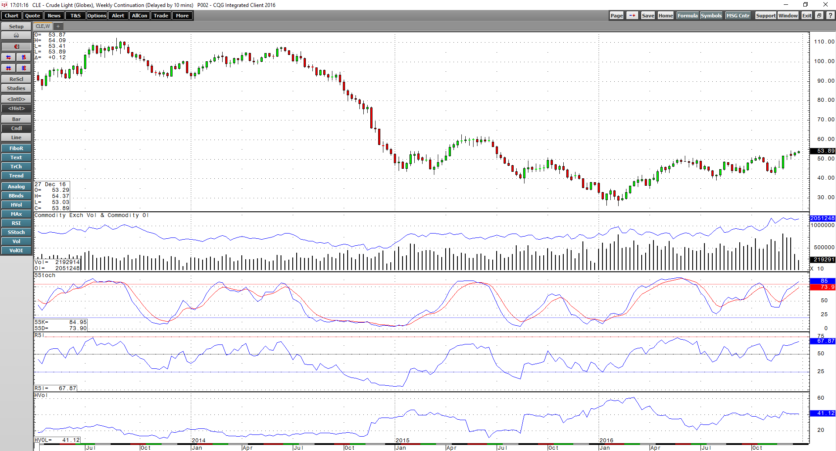Click the red magnet icon button

coord(16,47)
